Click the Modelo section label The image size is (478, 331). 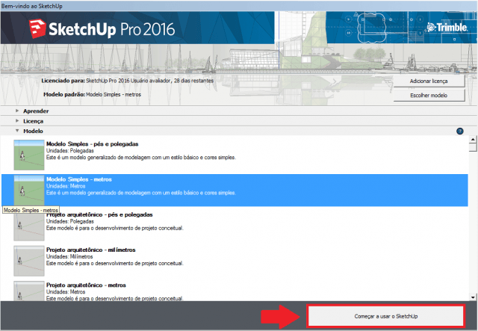click(x=33, y=131)
